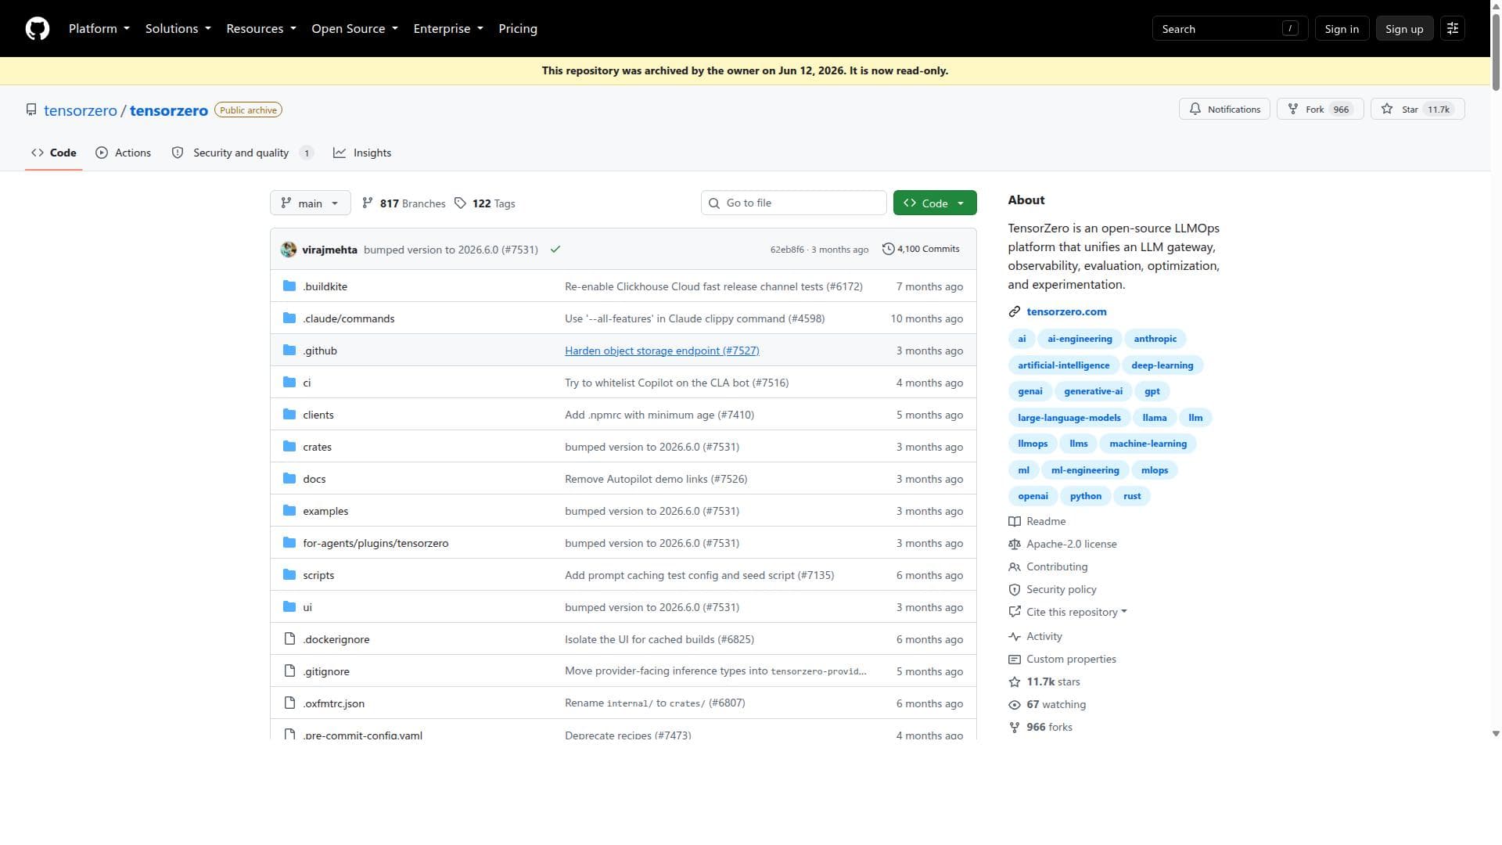Screen dimensions: 1502x845
Task: Open the tensorzero.com website link
Action: pos(1066,312)
